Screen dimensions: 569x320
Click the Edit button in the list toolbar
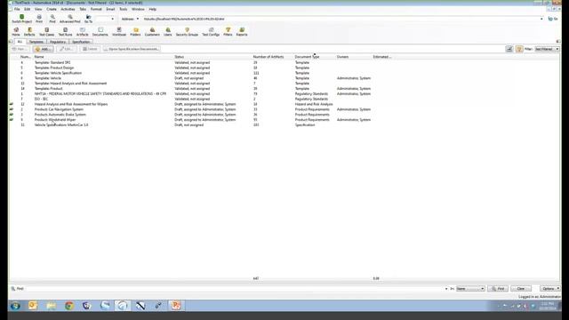(66, 49)
